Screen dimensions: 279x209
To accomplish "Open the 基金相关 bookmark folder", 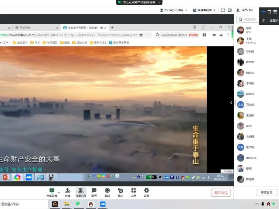I will click(x=20, y=43).
